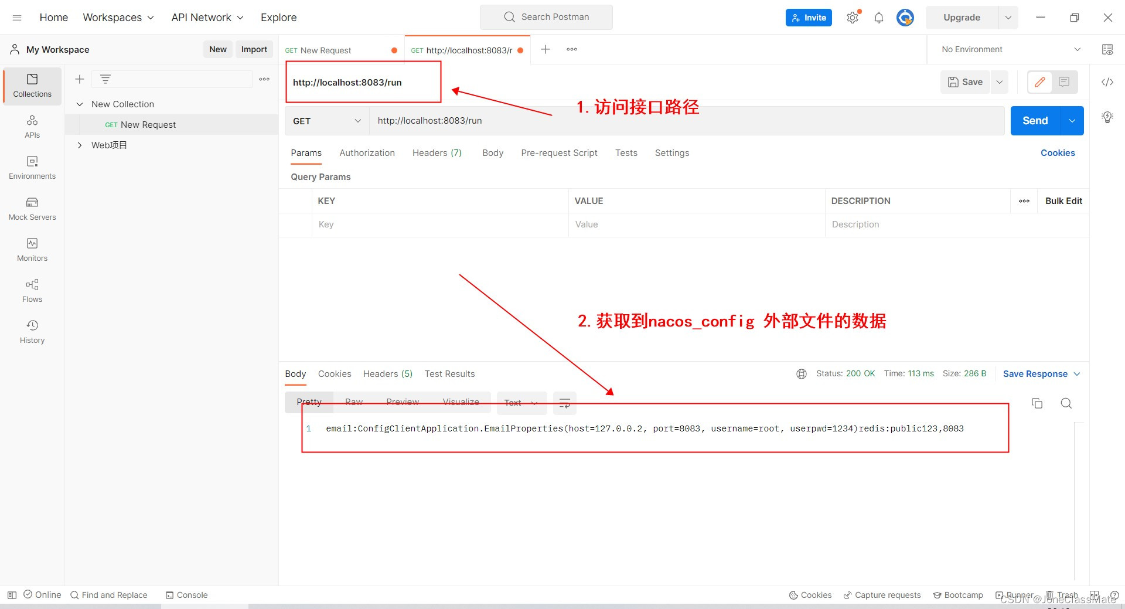Search the response with magnifier icon
The width and height of the screenshot is (1125, 609).
(x=1066, y=403)
